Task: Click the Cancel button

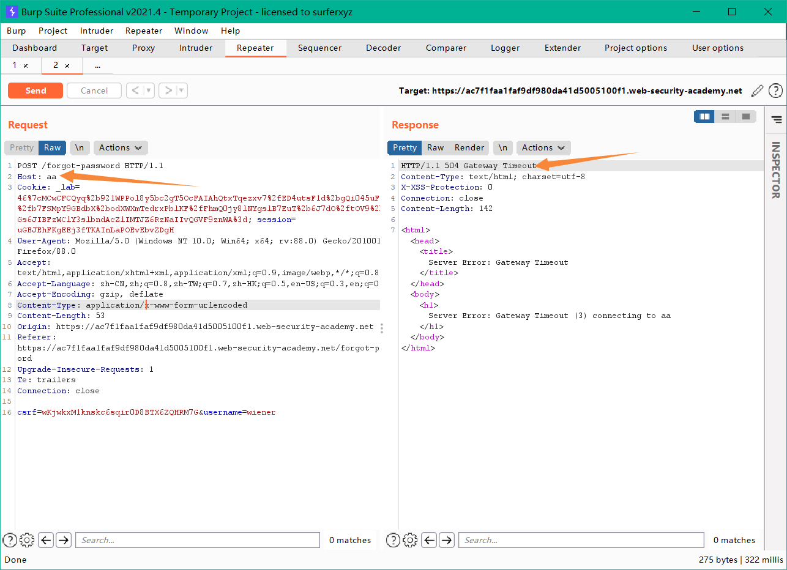Action: point(94,91)
